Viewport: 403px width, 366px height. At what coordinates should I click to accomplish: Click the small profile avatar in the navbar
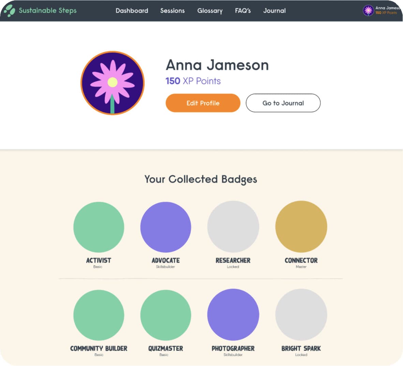pos(368,10)
